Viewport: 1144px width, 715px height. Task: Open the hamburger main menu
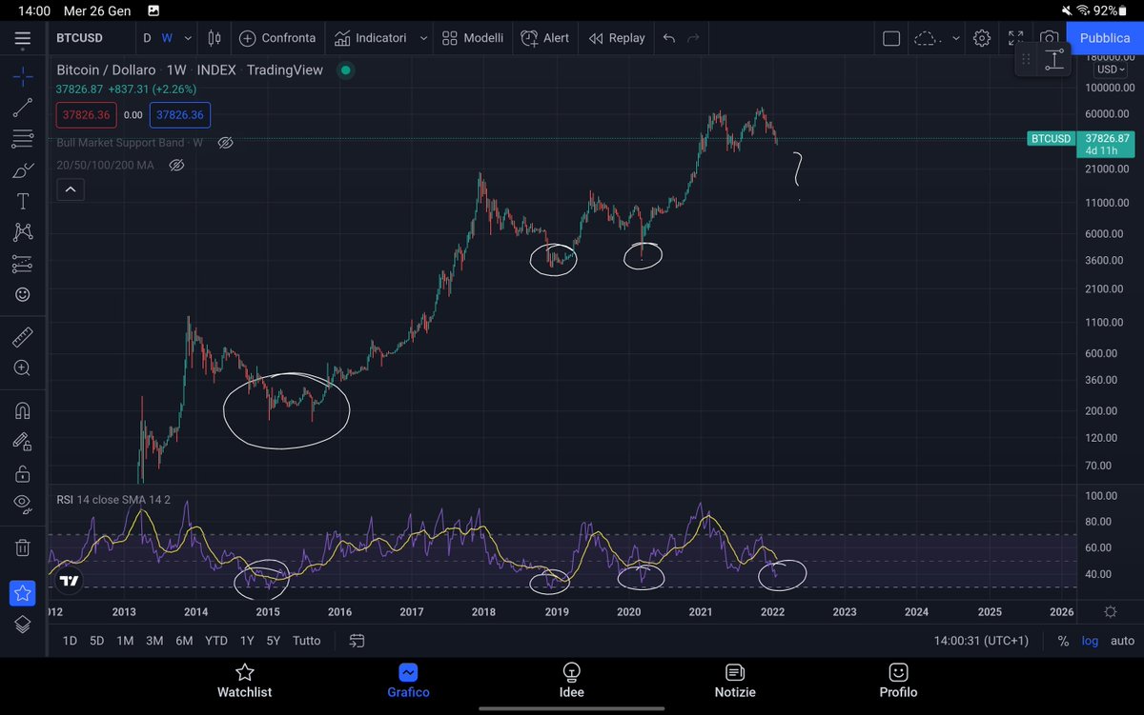tap(23, 39)
